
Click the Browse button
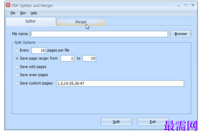pyautogui.click(x=181, y=34)
